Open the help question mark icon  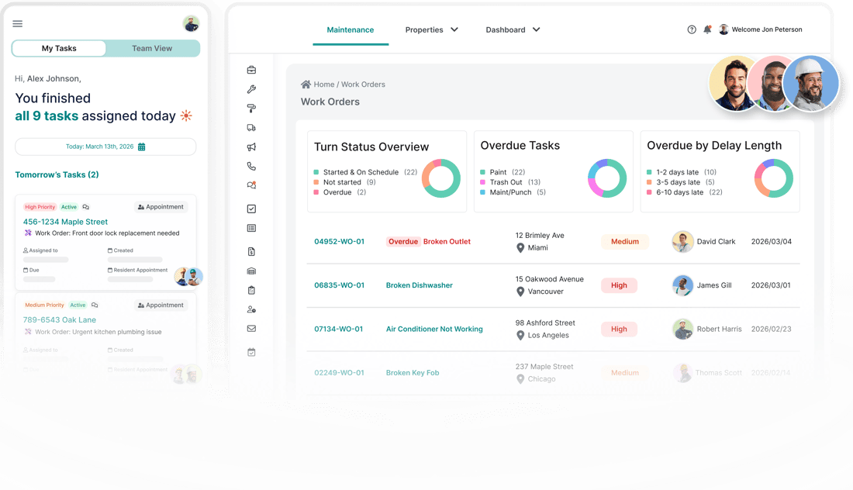tap(692, 29)
